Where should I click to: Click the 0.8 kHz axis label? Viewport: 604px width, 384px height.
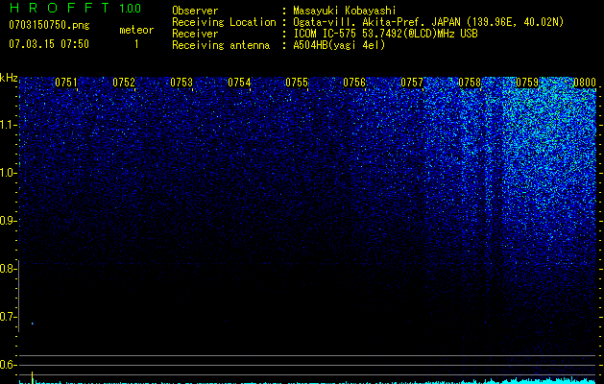pyautogui.click(x=8, y=269)
